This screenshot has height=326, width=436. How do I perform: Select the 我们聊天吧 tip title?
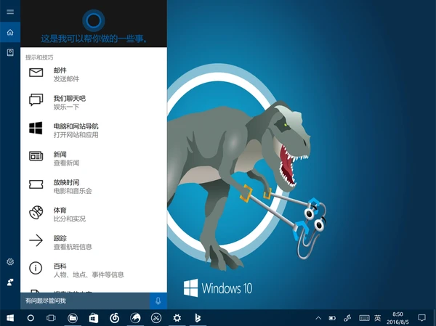[x=70, y=99]
